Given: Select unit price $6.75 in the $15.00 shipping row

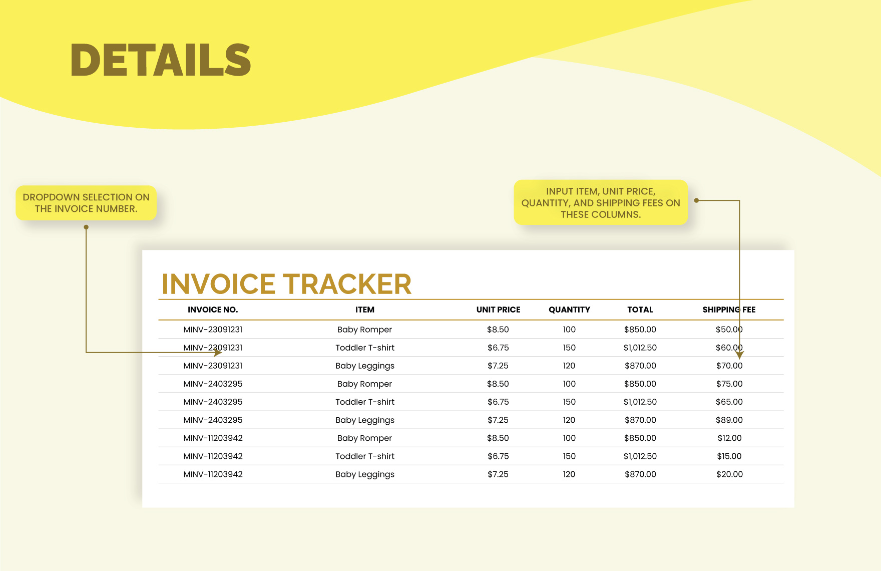Looking at the screenshot, I should [498, 456].
